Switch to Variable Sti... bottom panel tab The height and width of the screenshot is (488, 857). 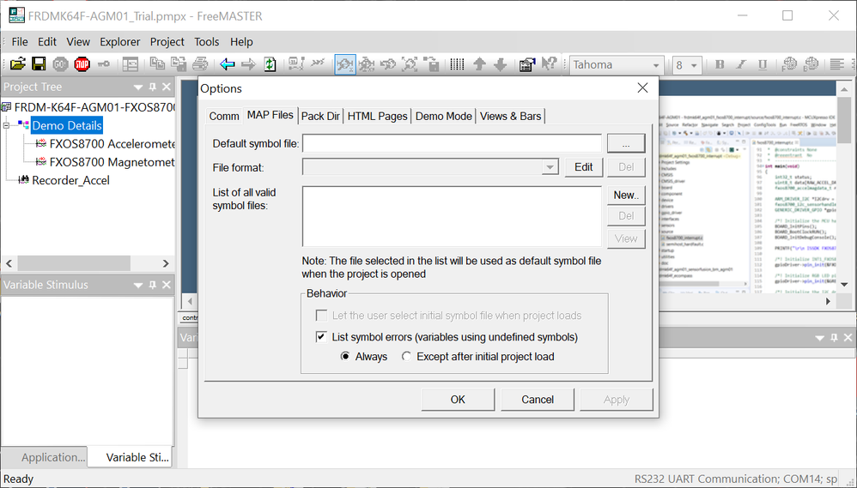(x=130, y=457)
